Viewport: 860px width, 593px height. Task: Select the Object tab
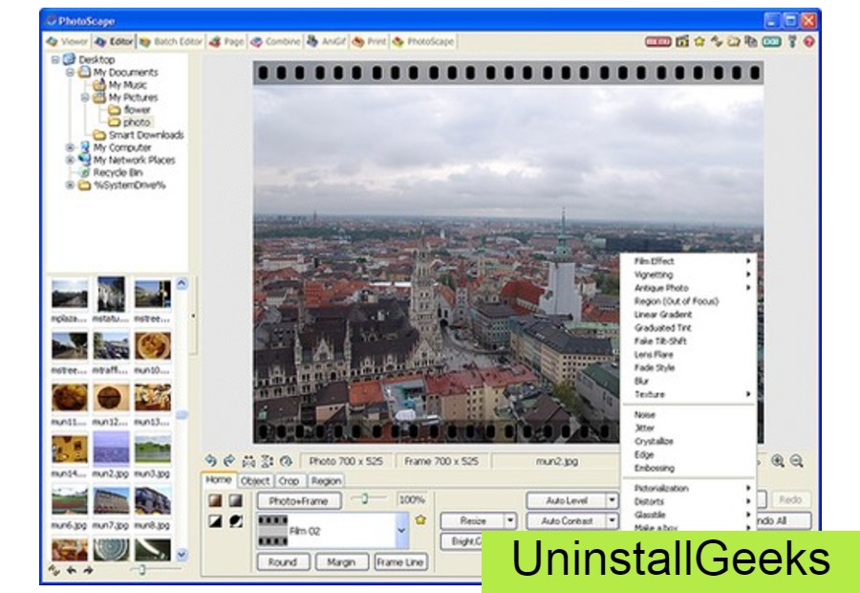255,481
